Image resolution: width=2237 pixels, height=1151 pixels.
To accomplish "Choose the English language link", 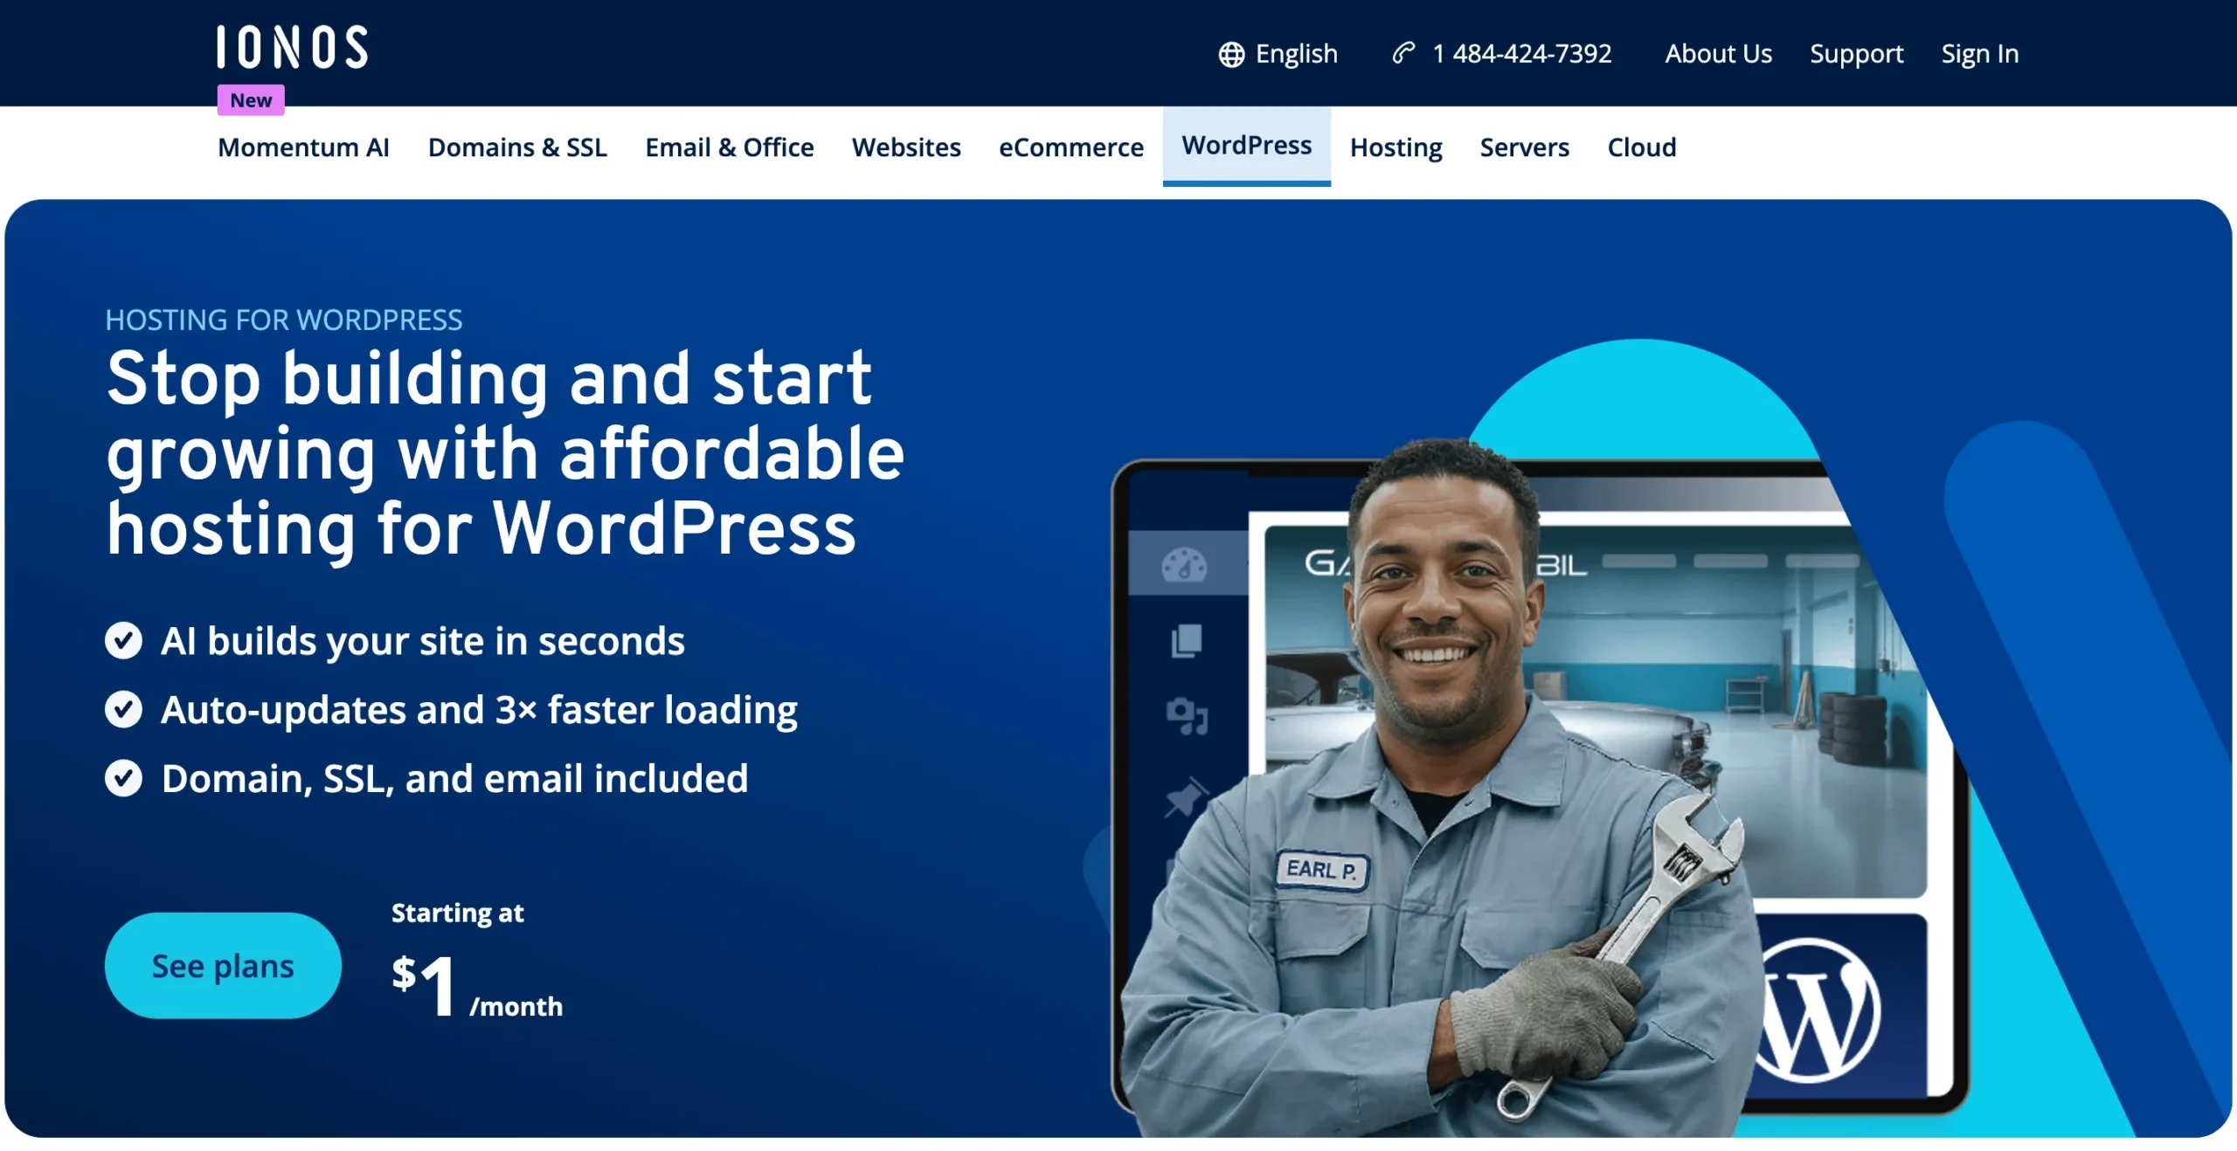I will click(1297, 54).
